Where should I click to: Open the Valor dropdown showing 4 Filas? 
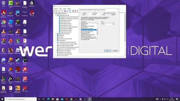pos(108,24)
